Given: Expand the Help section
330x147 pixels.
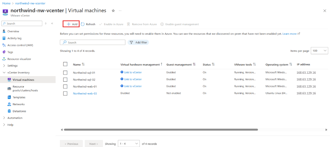Looking at the screenshot, I should click(10, 125).
